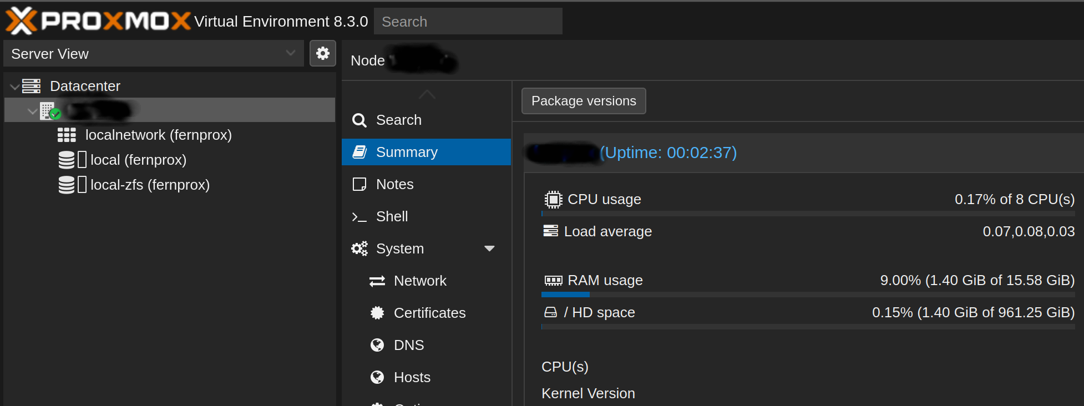Click the scroll-up arrow above node menu
This screenshot has width=1084, height=406.
click(x=427, y=94)
